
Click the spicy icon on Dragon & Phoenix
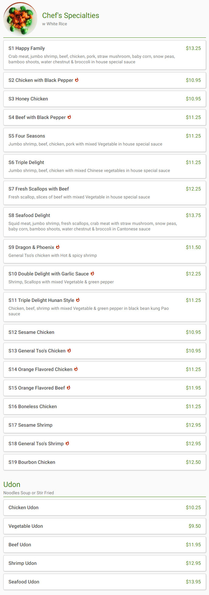pos(58,247)
